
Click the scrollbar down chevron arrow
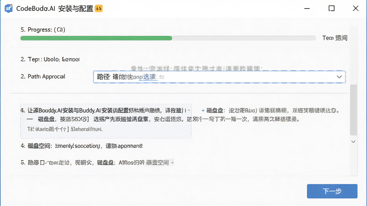(x=353, y=142)
